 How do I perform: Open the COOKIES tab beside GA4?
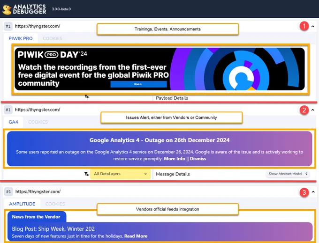(38, 122)
